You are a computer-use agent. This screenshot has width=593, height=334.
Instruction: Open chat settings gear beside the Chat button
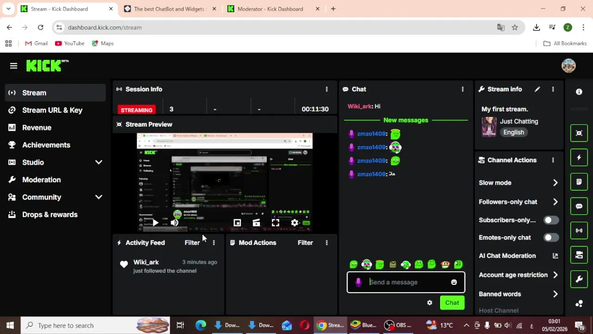click(x=429, y=303)
